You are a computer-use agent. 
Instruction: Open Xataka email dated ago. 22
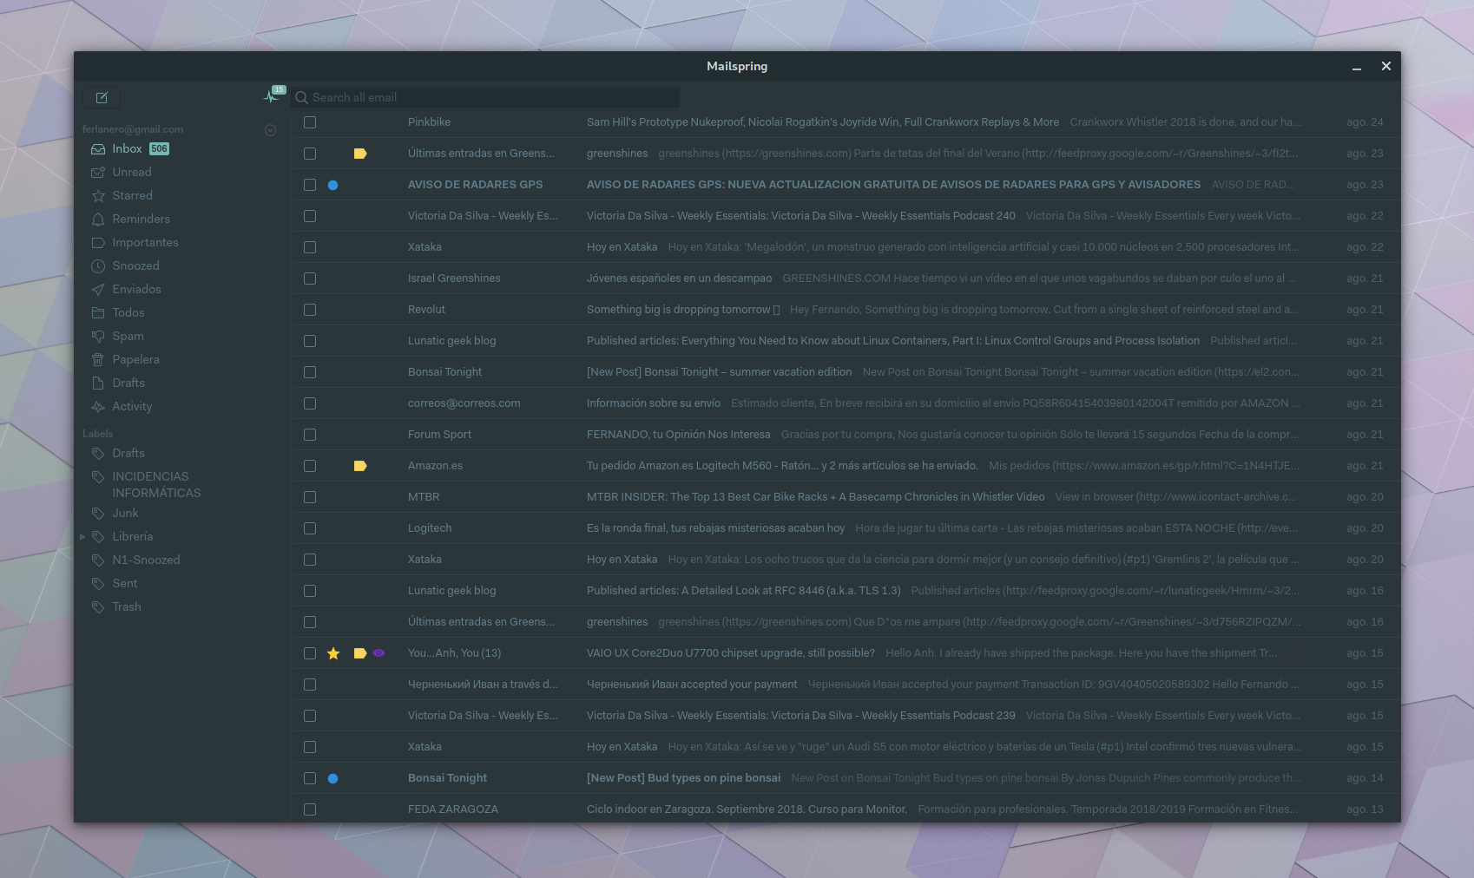(846, 247)
